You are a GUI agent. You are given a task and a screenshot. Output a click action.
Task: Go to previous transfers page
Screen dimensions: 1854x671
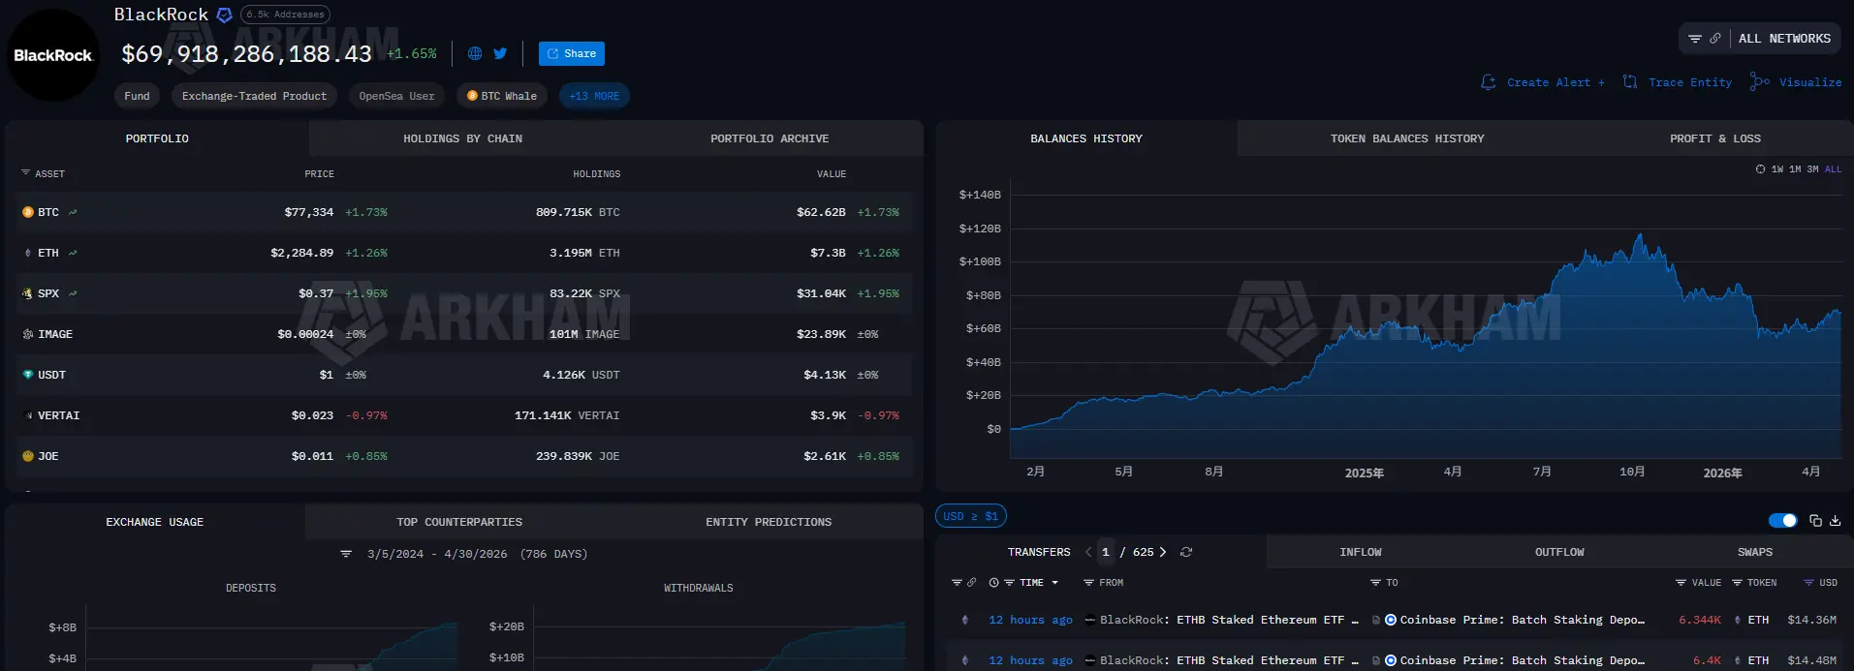tap(1088, 552)
